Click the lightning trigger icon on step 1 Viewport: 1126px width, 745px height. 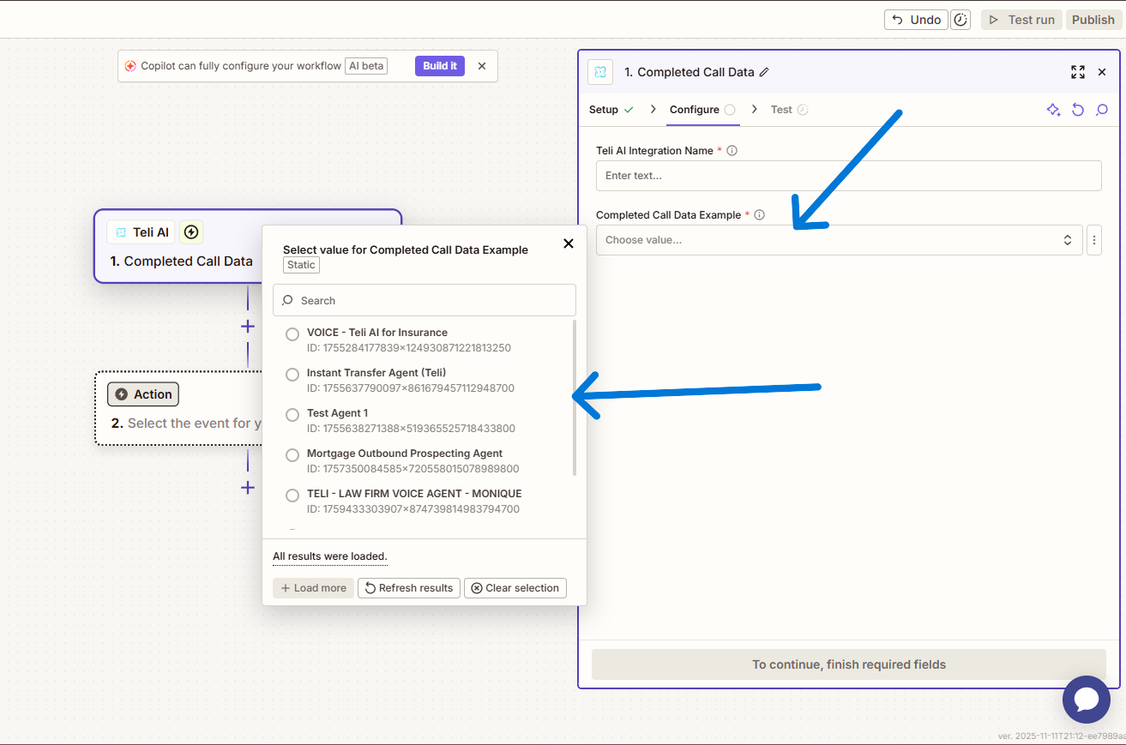coord(191,232)
